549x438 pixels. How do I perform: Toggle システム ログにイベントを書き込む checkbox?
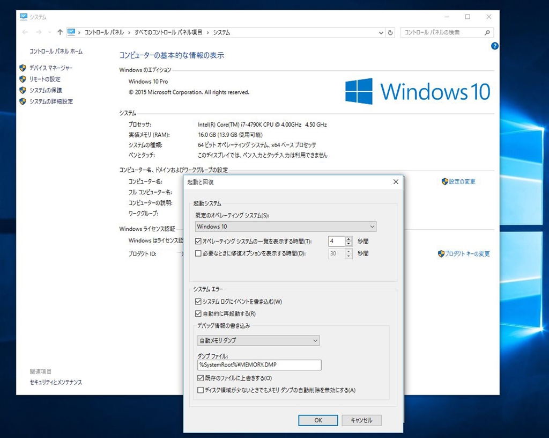pos(198,302)
